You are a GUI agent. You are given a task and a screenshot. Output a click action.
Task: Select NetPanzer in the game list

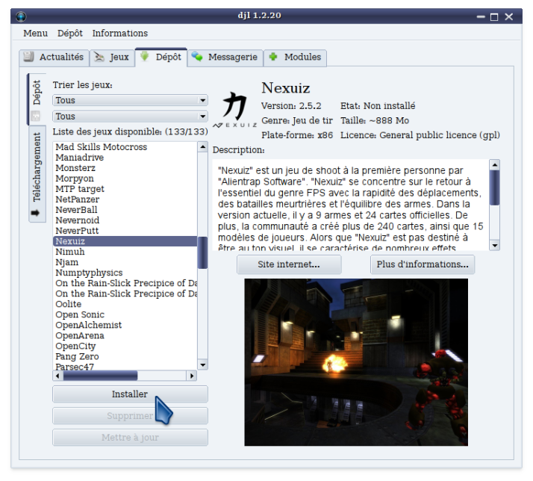[x=125, y=199]
